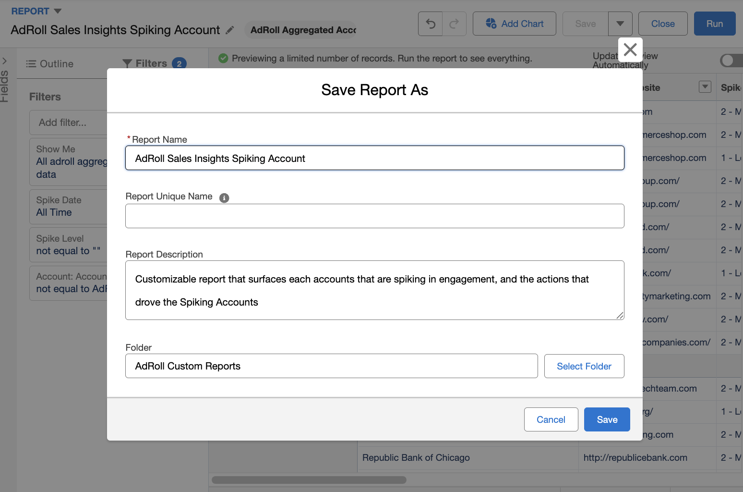743x492 pixels.
Task: Click the Report Description text area
Action: click(374, 290)
